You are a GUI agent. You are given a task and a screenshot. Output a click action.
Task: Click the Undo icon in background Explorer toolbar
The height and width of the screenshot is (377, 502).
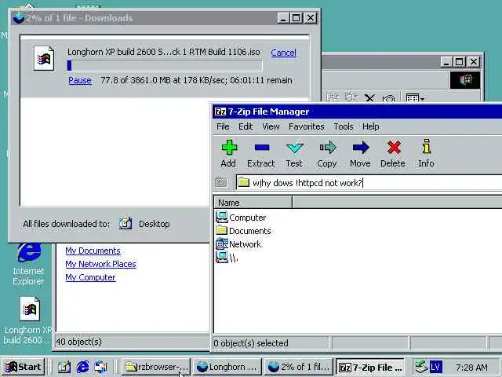pyautogui.click(x=388, y=98)
